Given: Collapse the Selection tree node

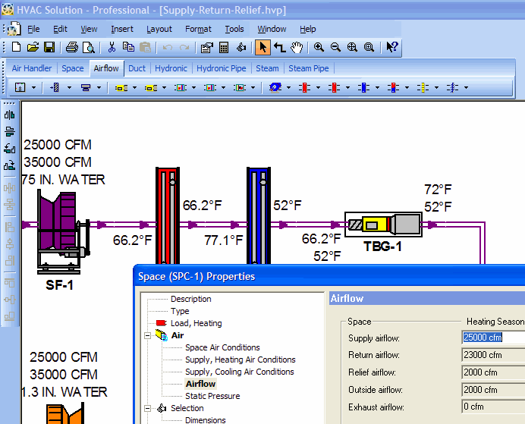Looking at the screenshot, I should click(147, 408).
